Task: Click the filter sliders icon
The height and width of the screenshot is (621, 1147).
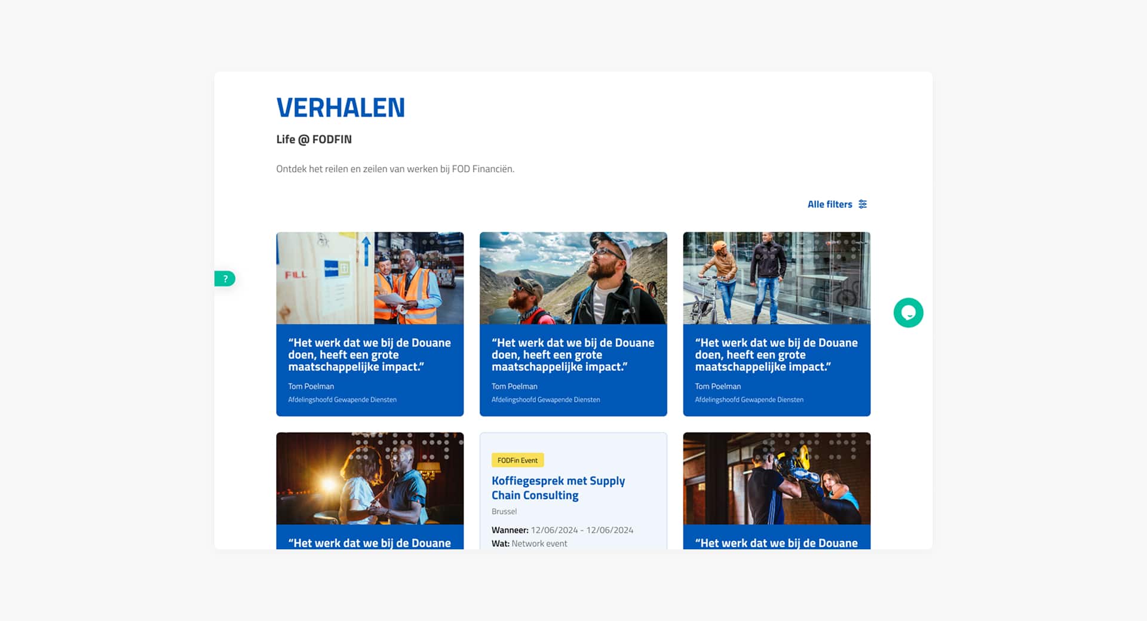Action: [x=863, y=204]
